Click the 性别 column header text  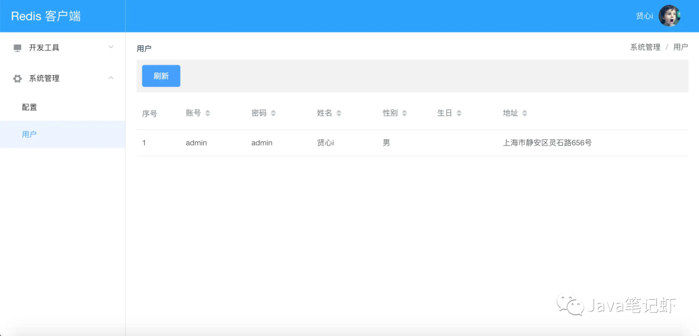coord(390,113)
